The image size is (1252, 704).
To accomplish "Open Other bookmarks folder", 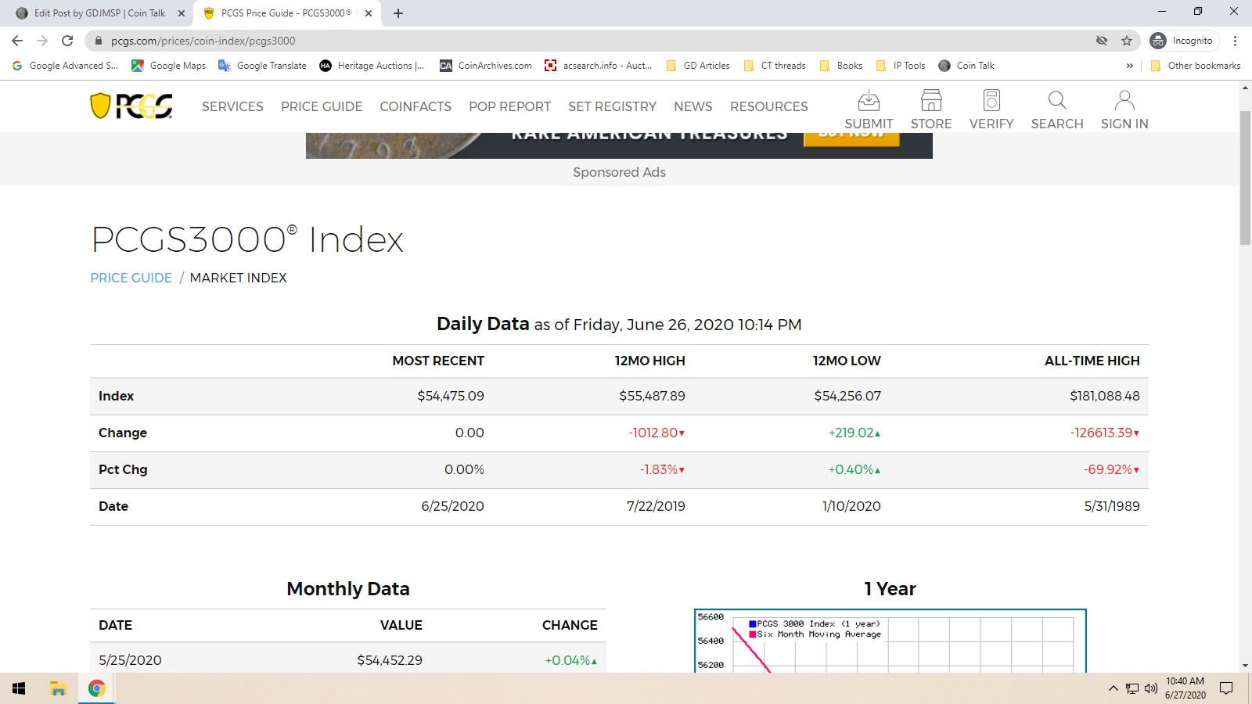I will [x=1196, y=66].
